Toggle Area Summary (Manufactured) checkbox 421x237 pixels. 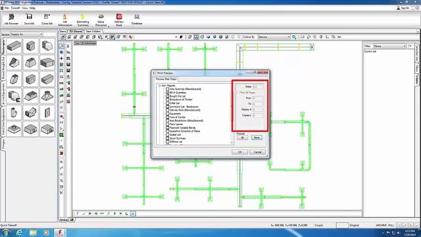tap(168, 89)
